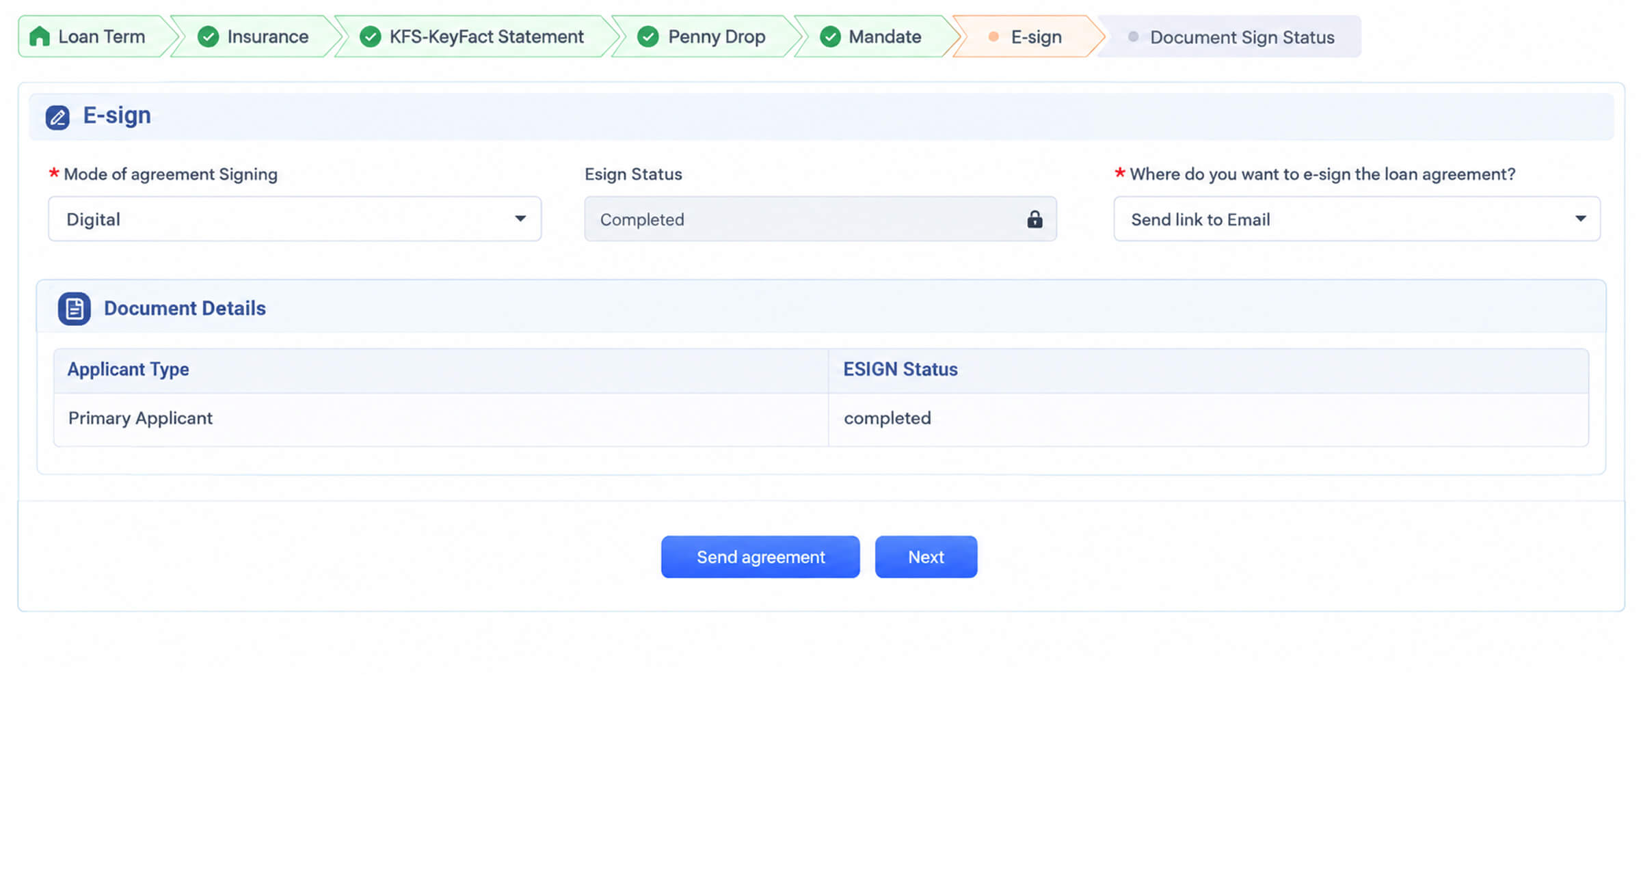Screen dimensions: 1641x872
Task: Click the Document Details heading
Action: [x=185, y=309]
